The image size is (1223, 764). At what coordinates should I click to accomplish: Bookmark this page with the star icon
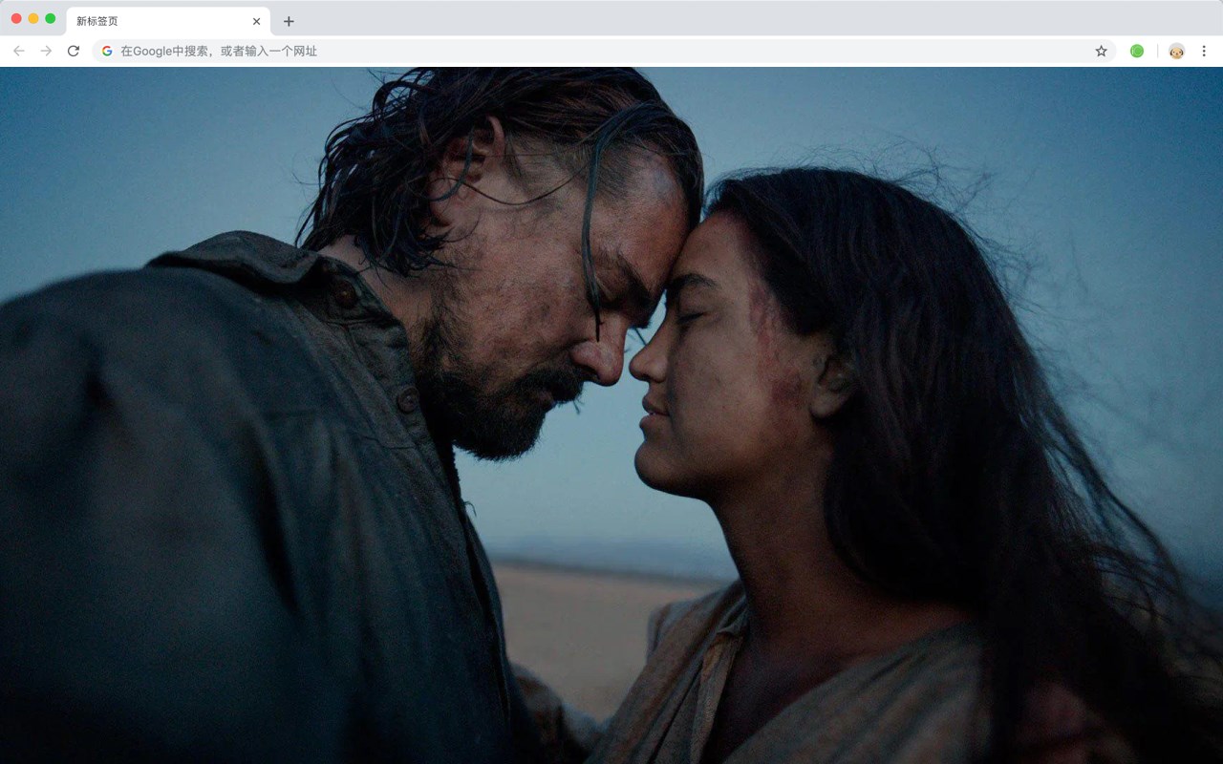pos(1101,51)
